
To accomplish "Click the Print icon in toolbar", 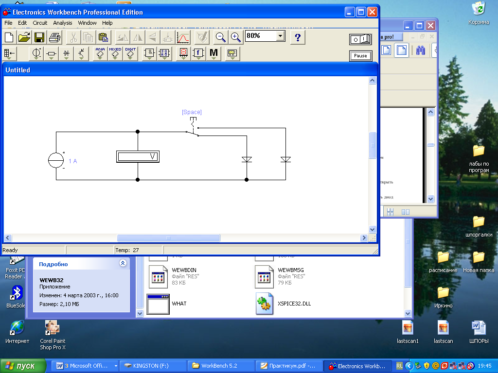I will (54, 37).
